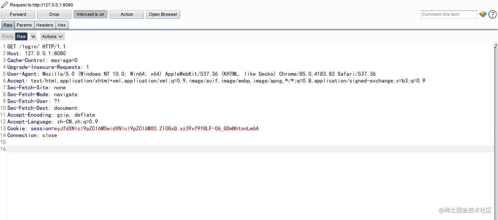498x220 pixels.
Task: Forward the intercepted request
Action: coord(18,14)
